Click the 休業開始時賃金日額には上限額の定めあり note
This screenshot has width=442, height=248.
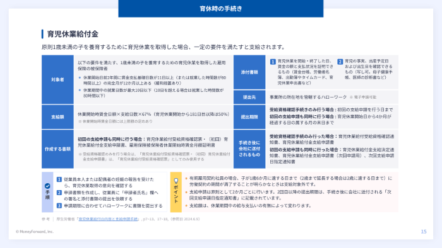[116, 121]
